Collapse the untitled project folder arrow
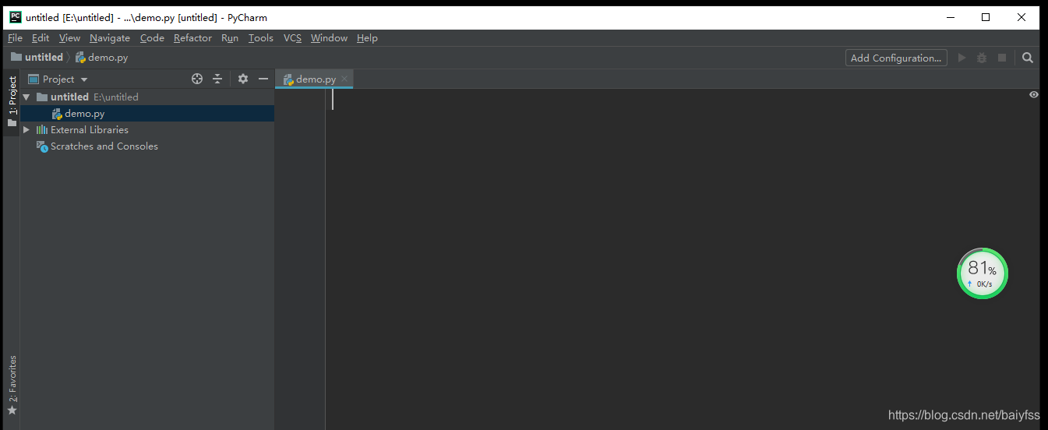This screenshot has height=430, width=1048. coord(26,97)
